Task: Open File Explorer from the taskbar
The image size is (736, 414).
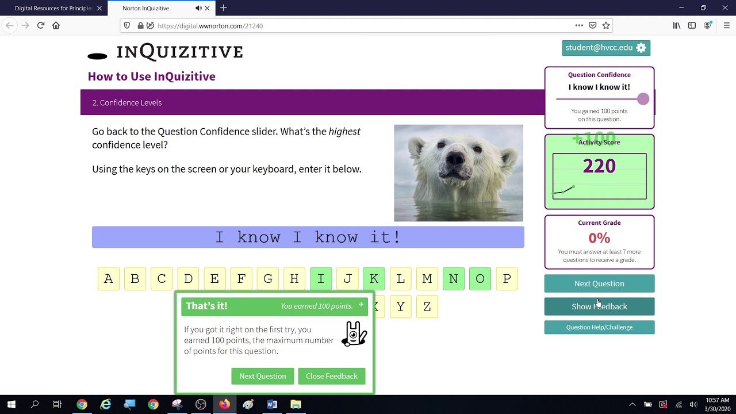Action: pyautogui.click(x=296, y=404)
